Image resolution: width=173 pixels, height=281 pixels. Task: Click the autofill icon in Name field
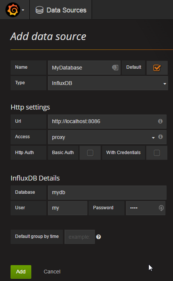115,68
